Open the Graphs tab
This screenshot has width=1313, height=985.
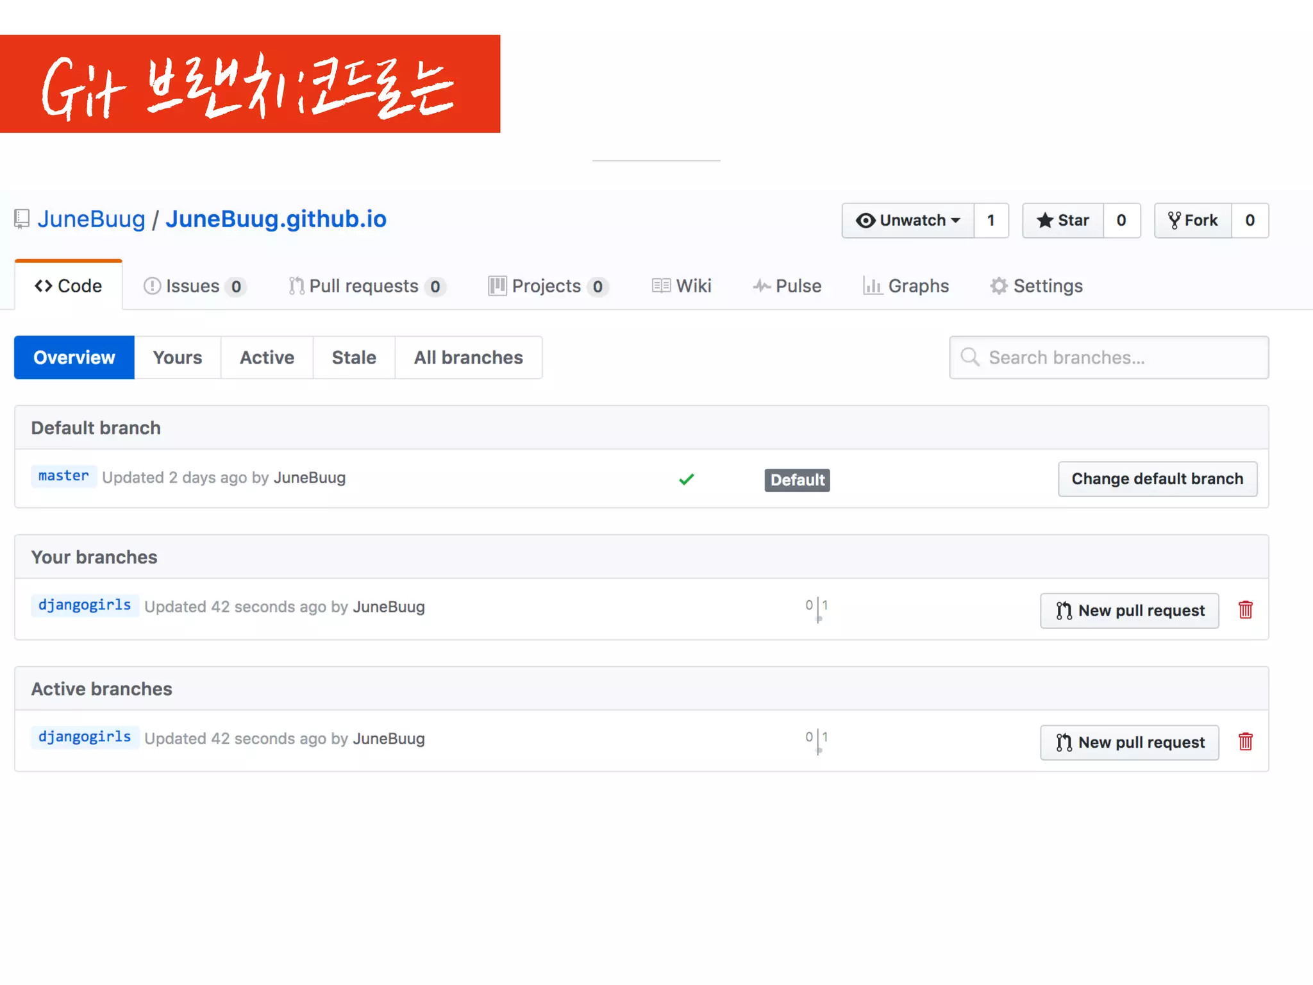[x=906, y=286]
